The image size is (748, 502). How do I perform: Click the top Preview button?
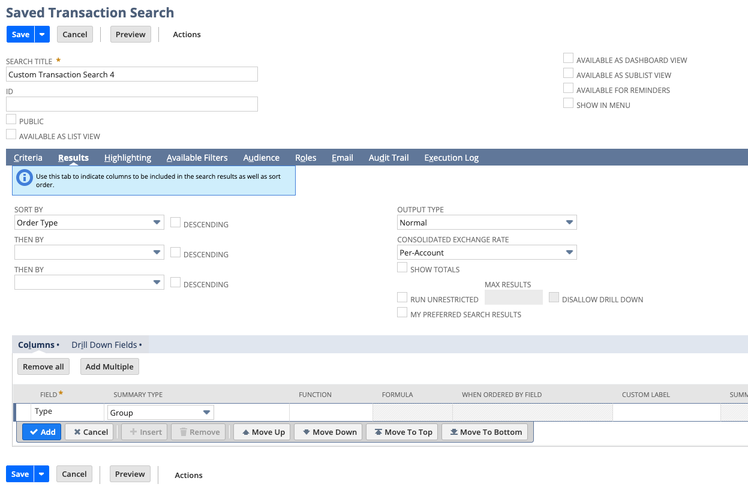coord(130,34)
